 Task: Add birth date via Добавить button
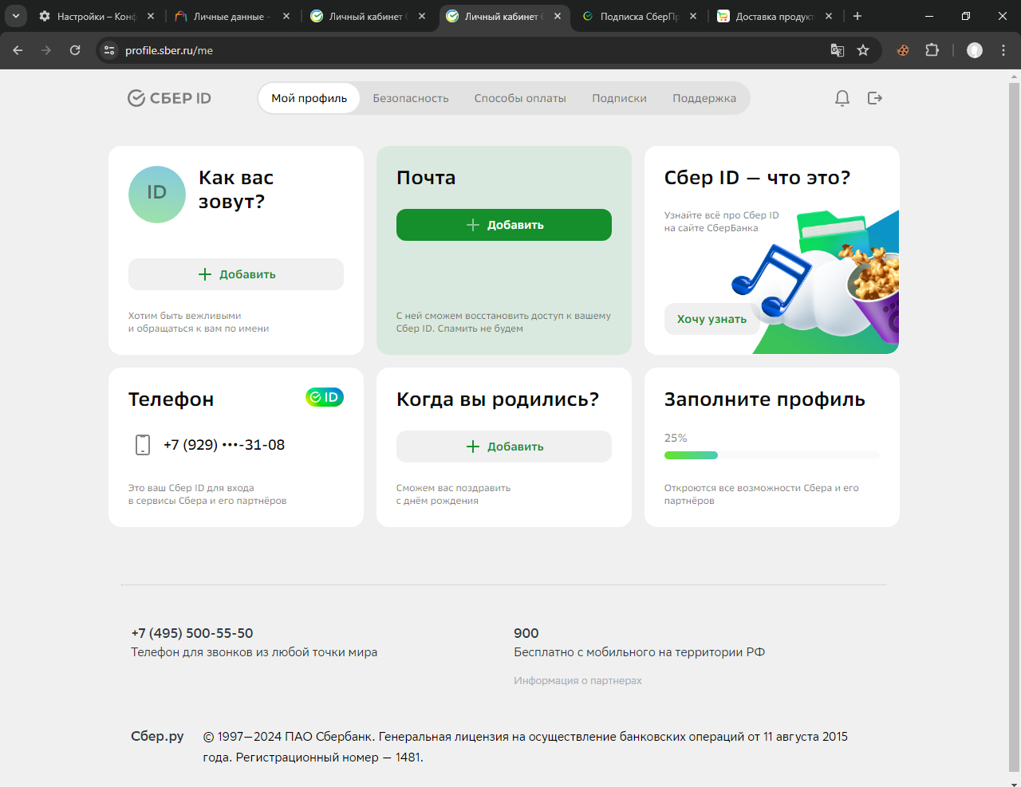tap(504, 447)
